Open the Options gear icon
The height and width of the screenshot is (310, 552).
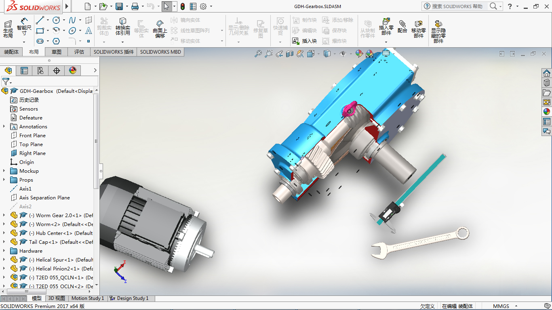click(x=203, y=6)
